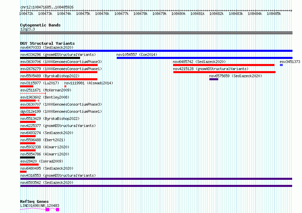Viewport: 302px width, 213px height.
Task: Open the nsv6593542 (Sedlazeck2020) label
Action: point(47,183)
